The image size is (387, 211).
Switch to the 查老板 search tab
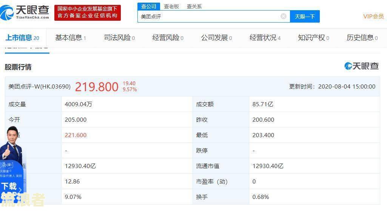click(171, 6)
